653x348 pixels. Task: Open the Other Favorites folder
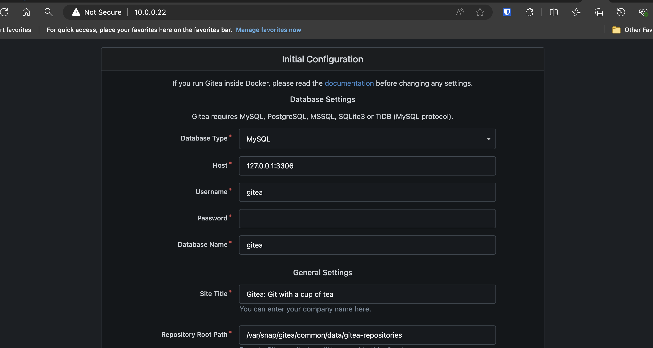(x=632, y=30)
